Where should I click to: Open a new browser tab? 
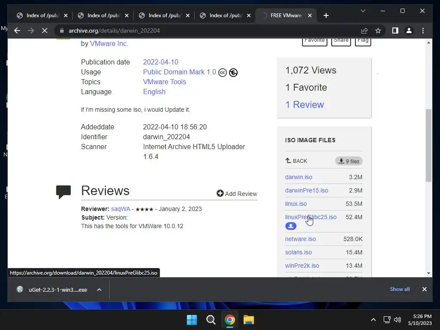point(326,15)
